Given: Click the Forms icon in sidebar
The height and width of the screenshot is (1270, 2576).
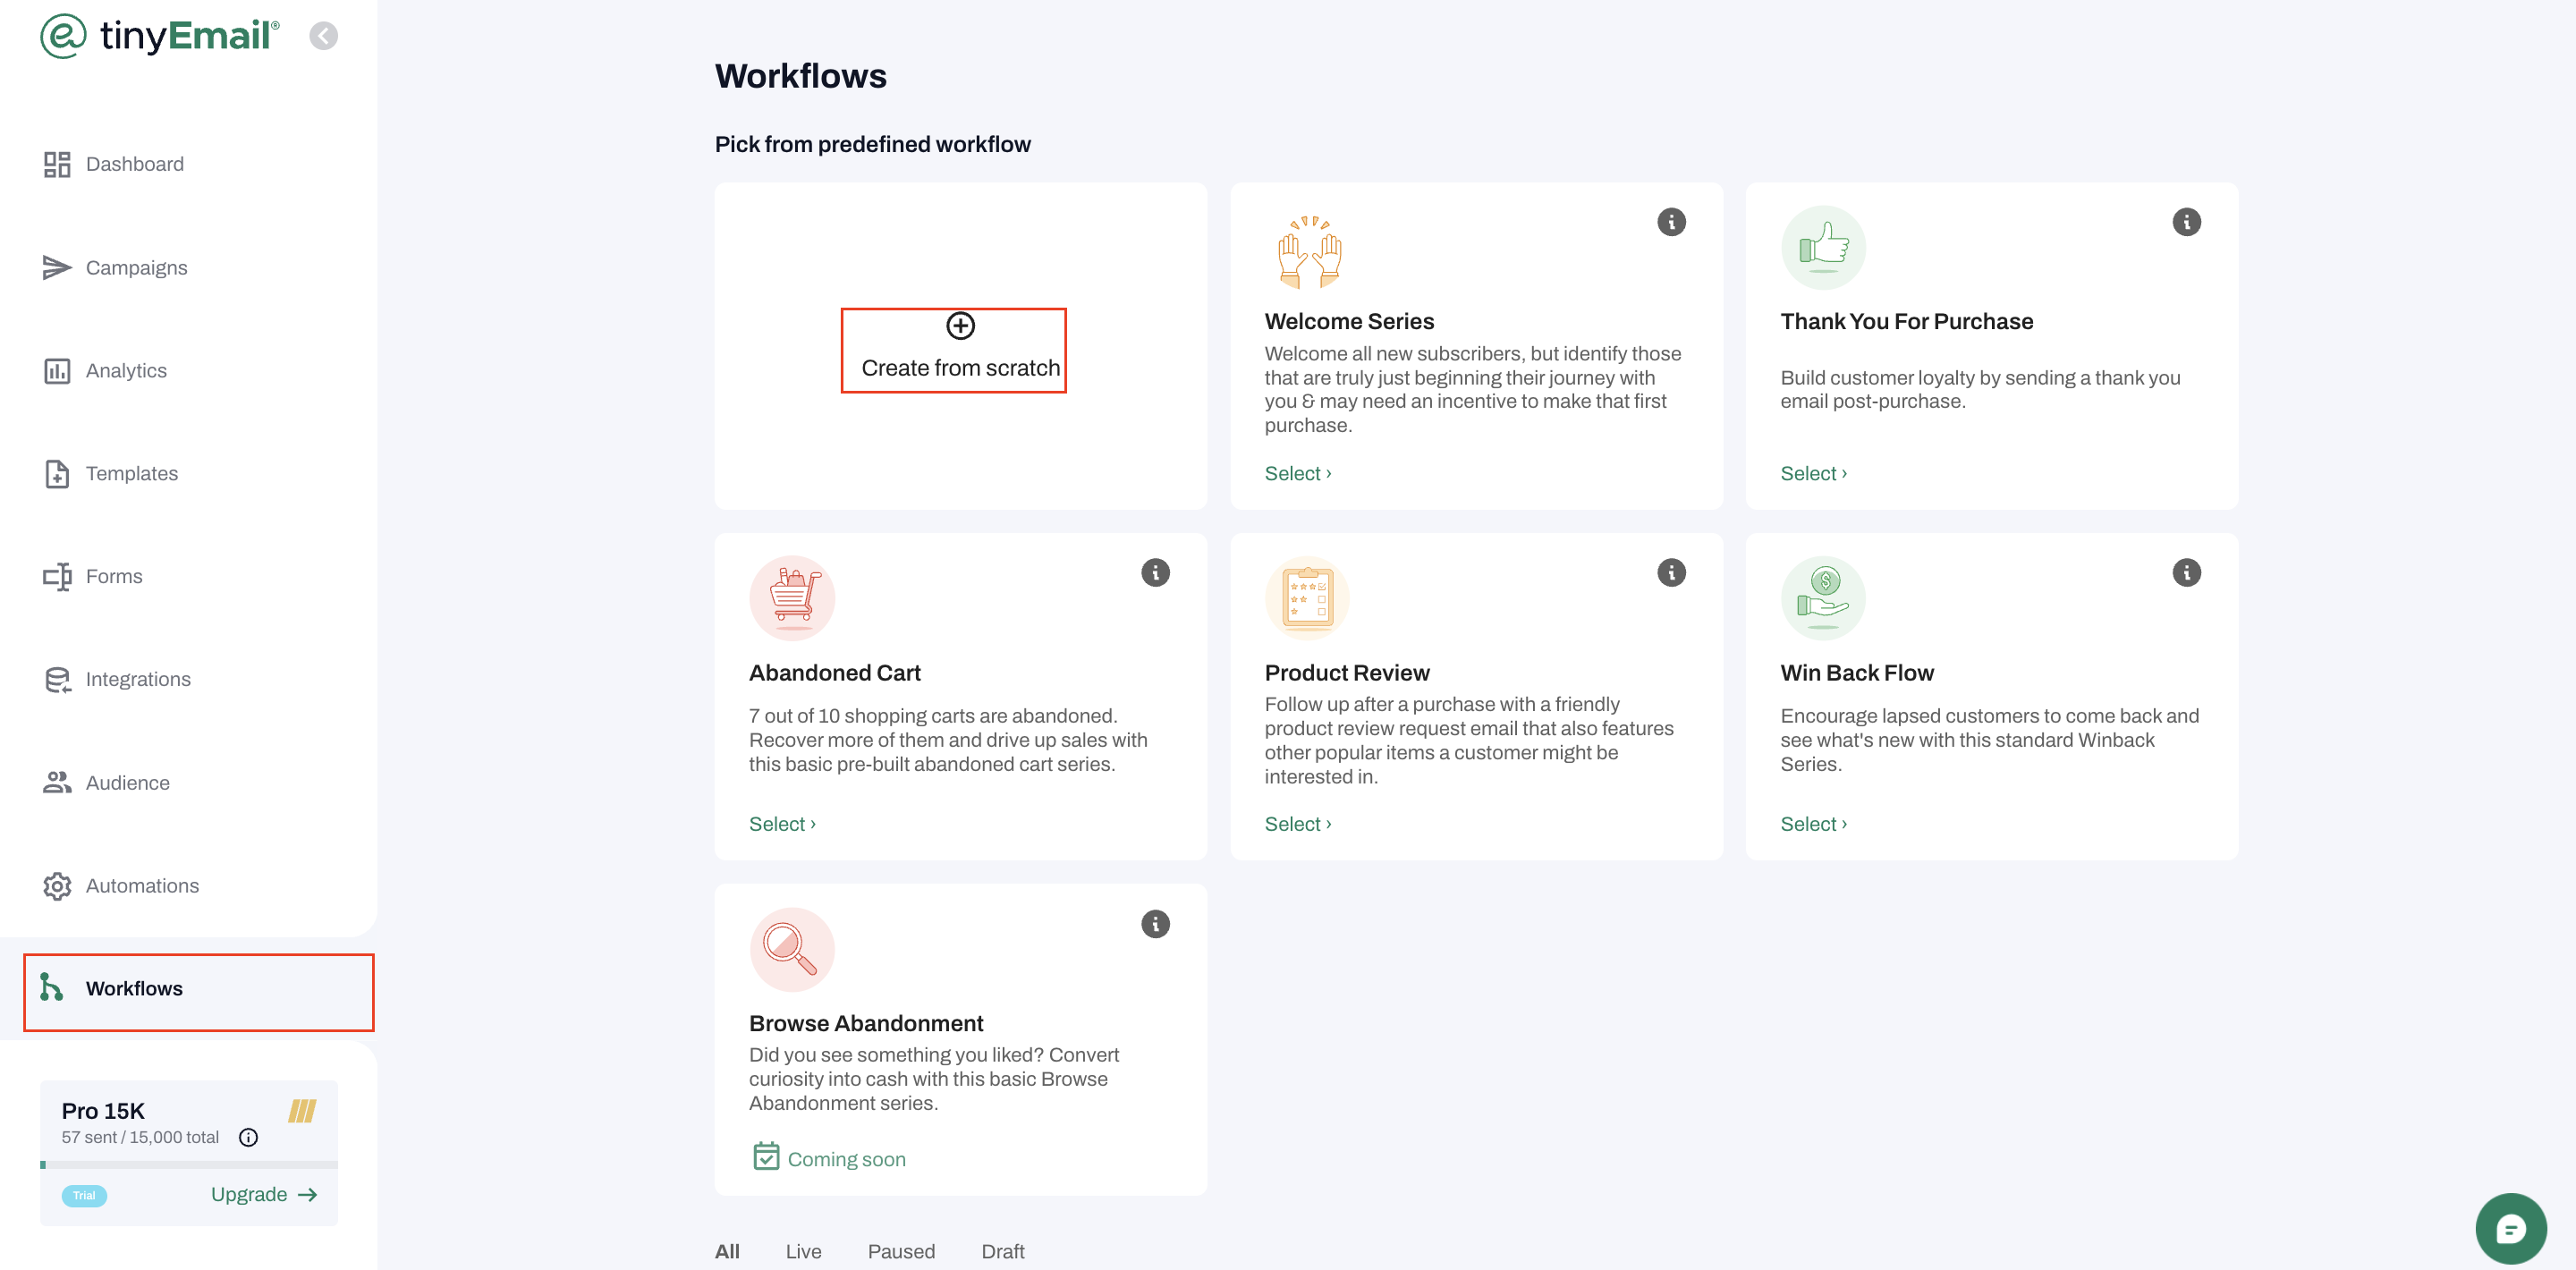Looking at the screenshot, I should 57,576.
